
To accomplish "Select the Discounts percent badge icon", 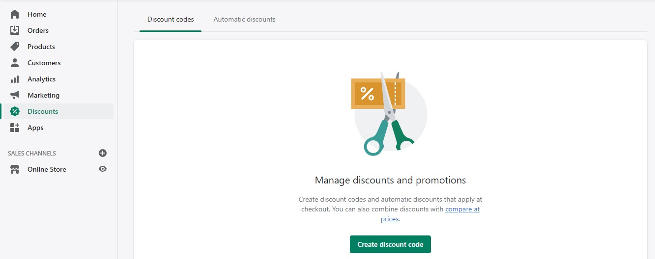I will pos(15,111).
